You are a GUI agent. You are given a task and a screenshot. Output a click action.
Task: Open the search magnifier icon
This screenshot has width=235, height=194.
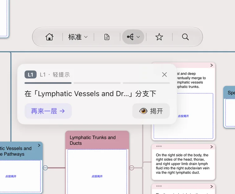point(185,37)
